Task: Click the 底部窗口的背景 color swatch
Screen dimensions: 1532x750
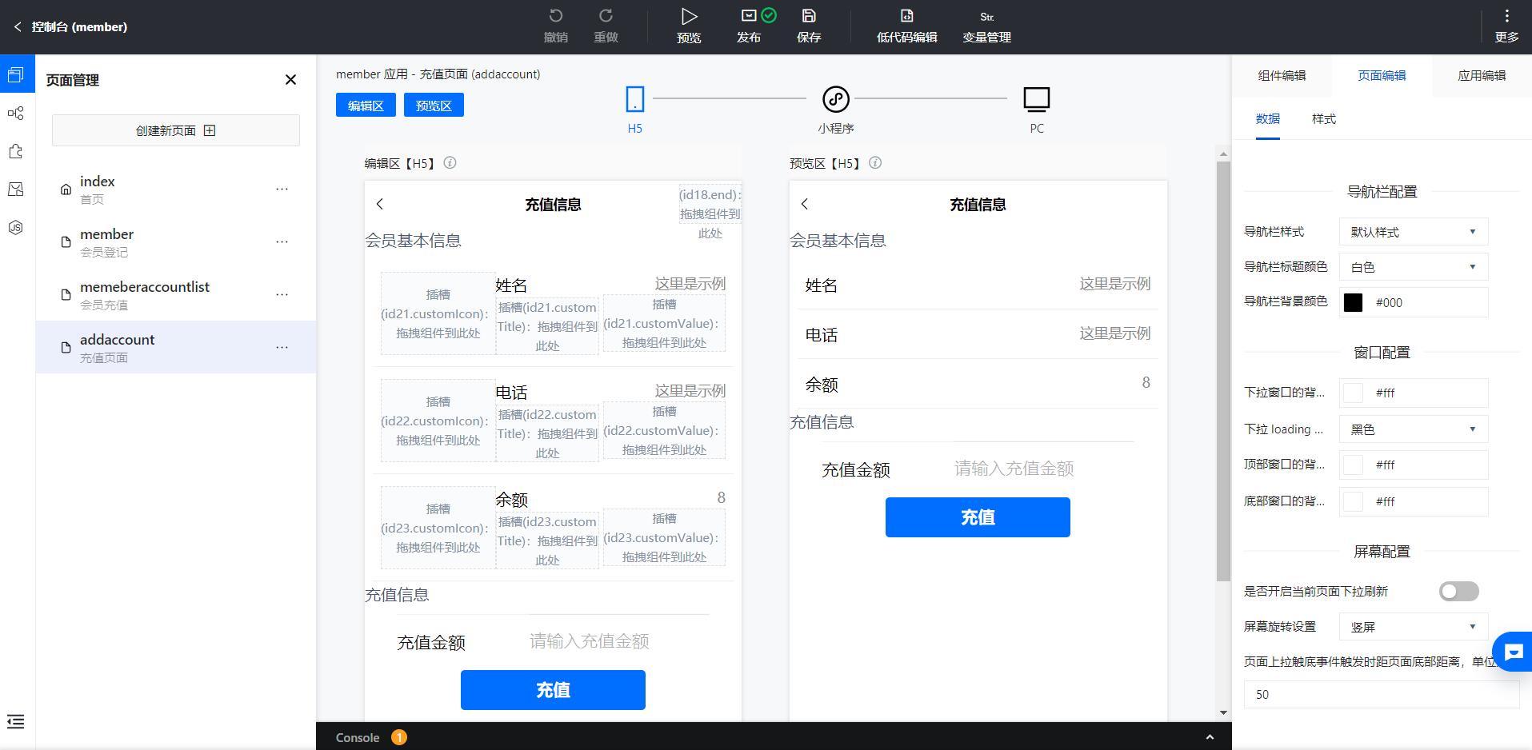Action: click(1353, 501)
